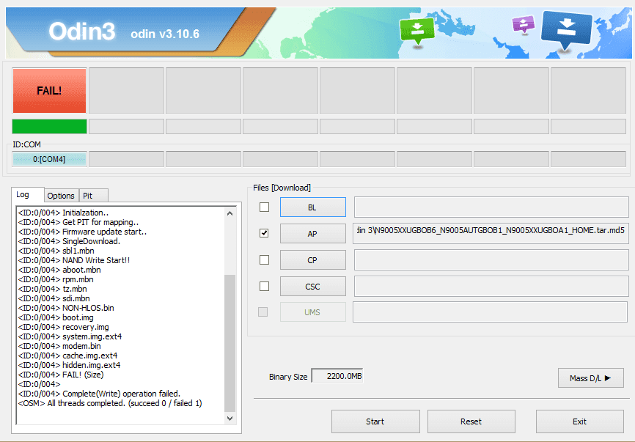
Task: Click the CP file path field
Action: tap(491, 260)
